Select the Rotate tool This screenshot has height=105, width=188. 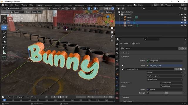(4, 32)
